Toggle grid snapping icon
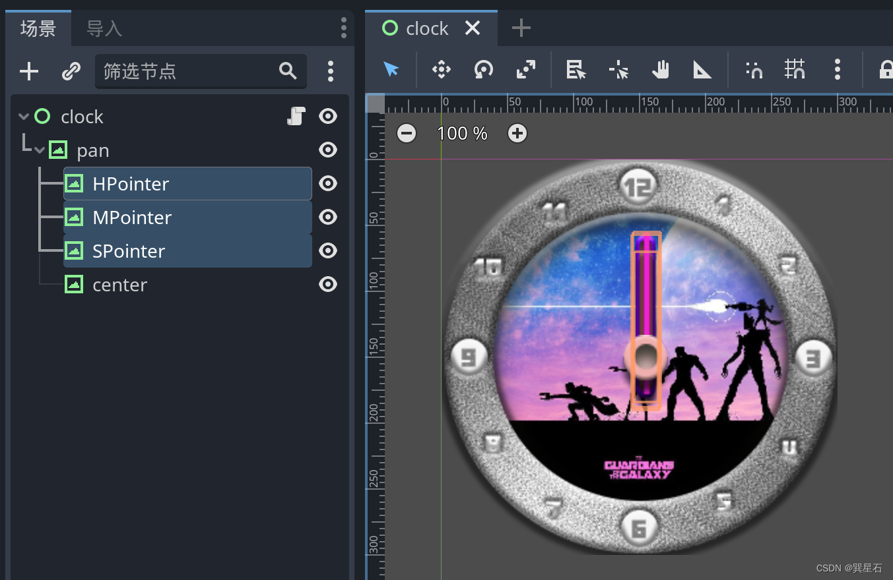The image size is (893, 580). [795, 69]
